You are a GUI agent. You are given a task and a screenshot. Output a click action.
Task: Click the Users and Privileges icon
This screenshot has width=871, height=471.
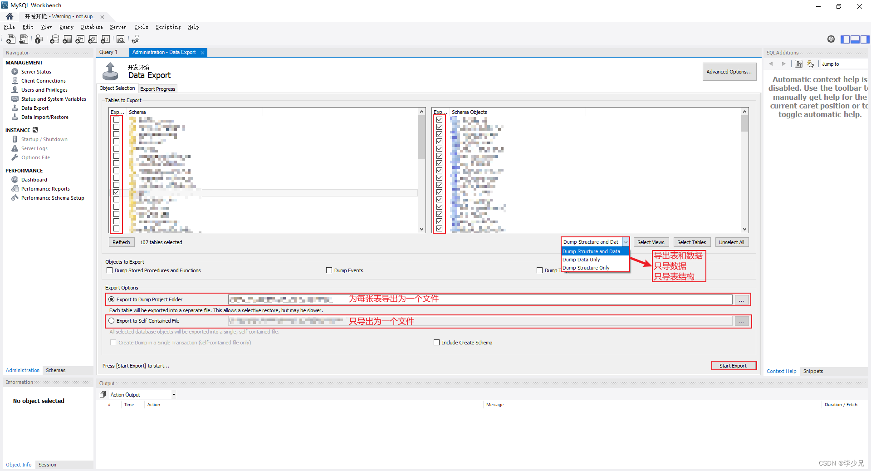tap(15, 90)
